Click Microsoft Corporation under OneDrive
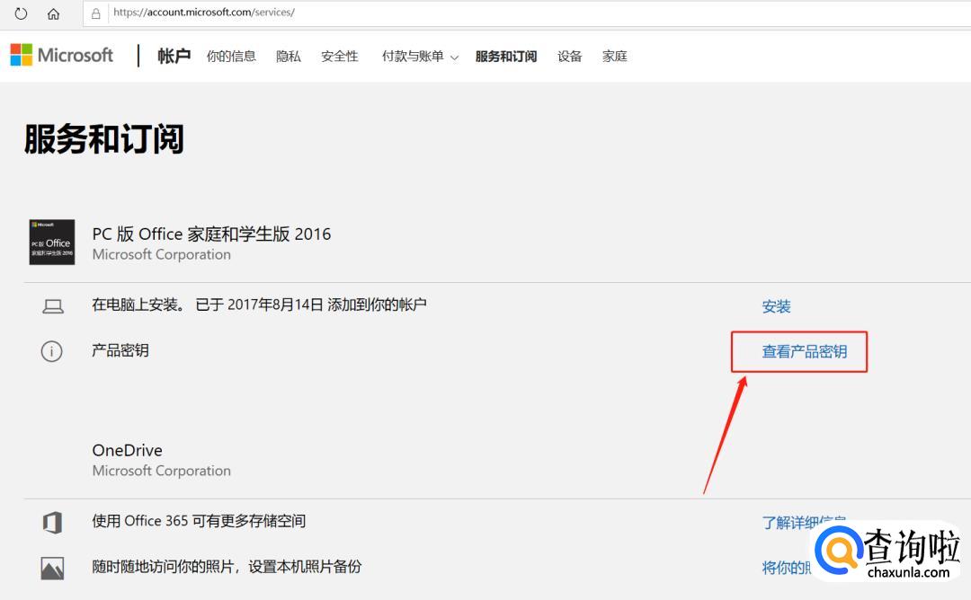The height and width of the screenshot is (600, 971). point(161,471)
